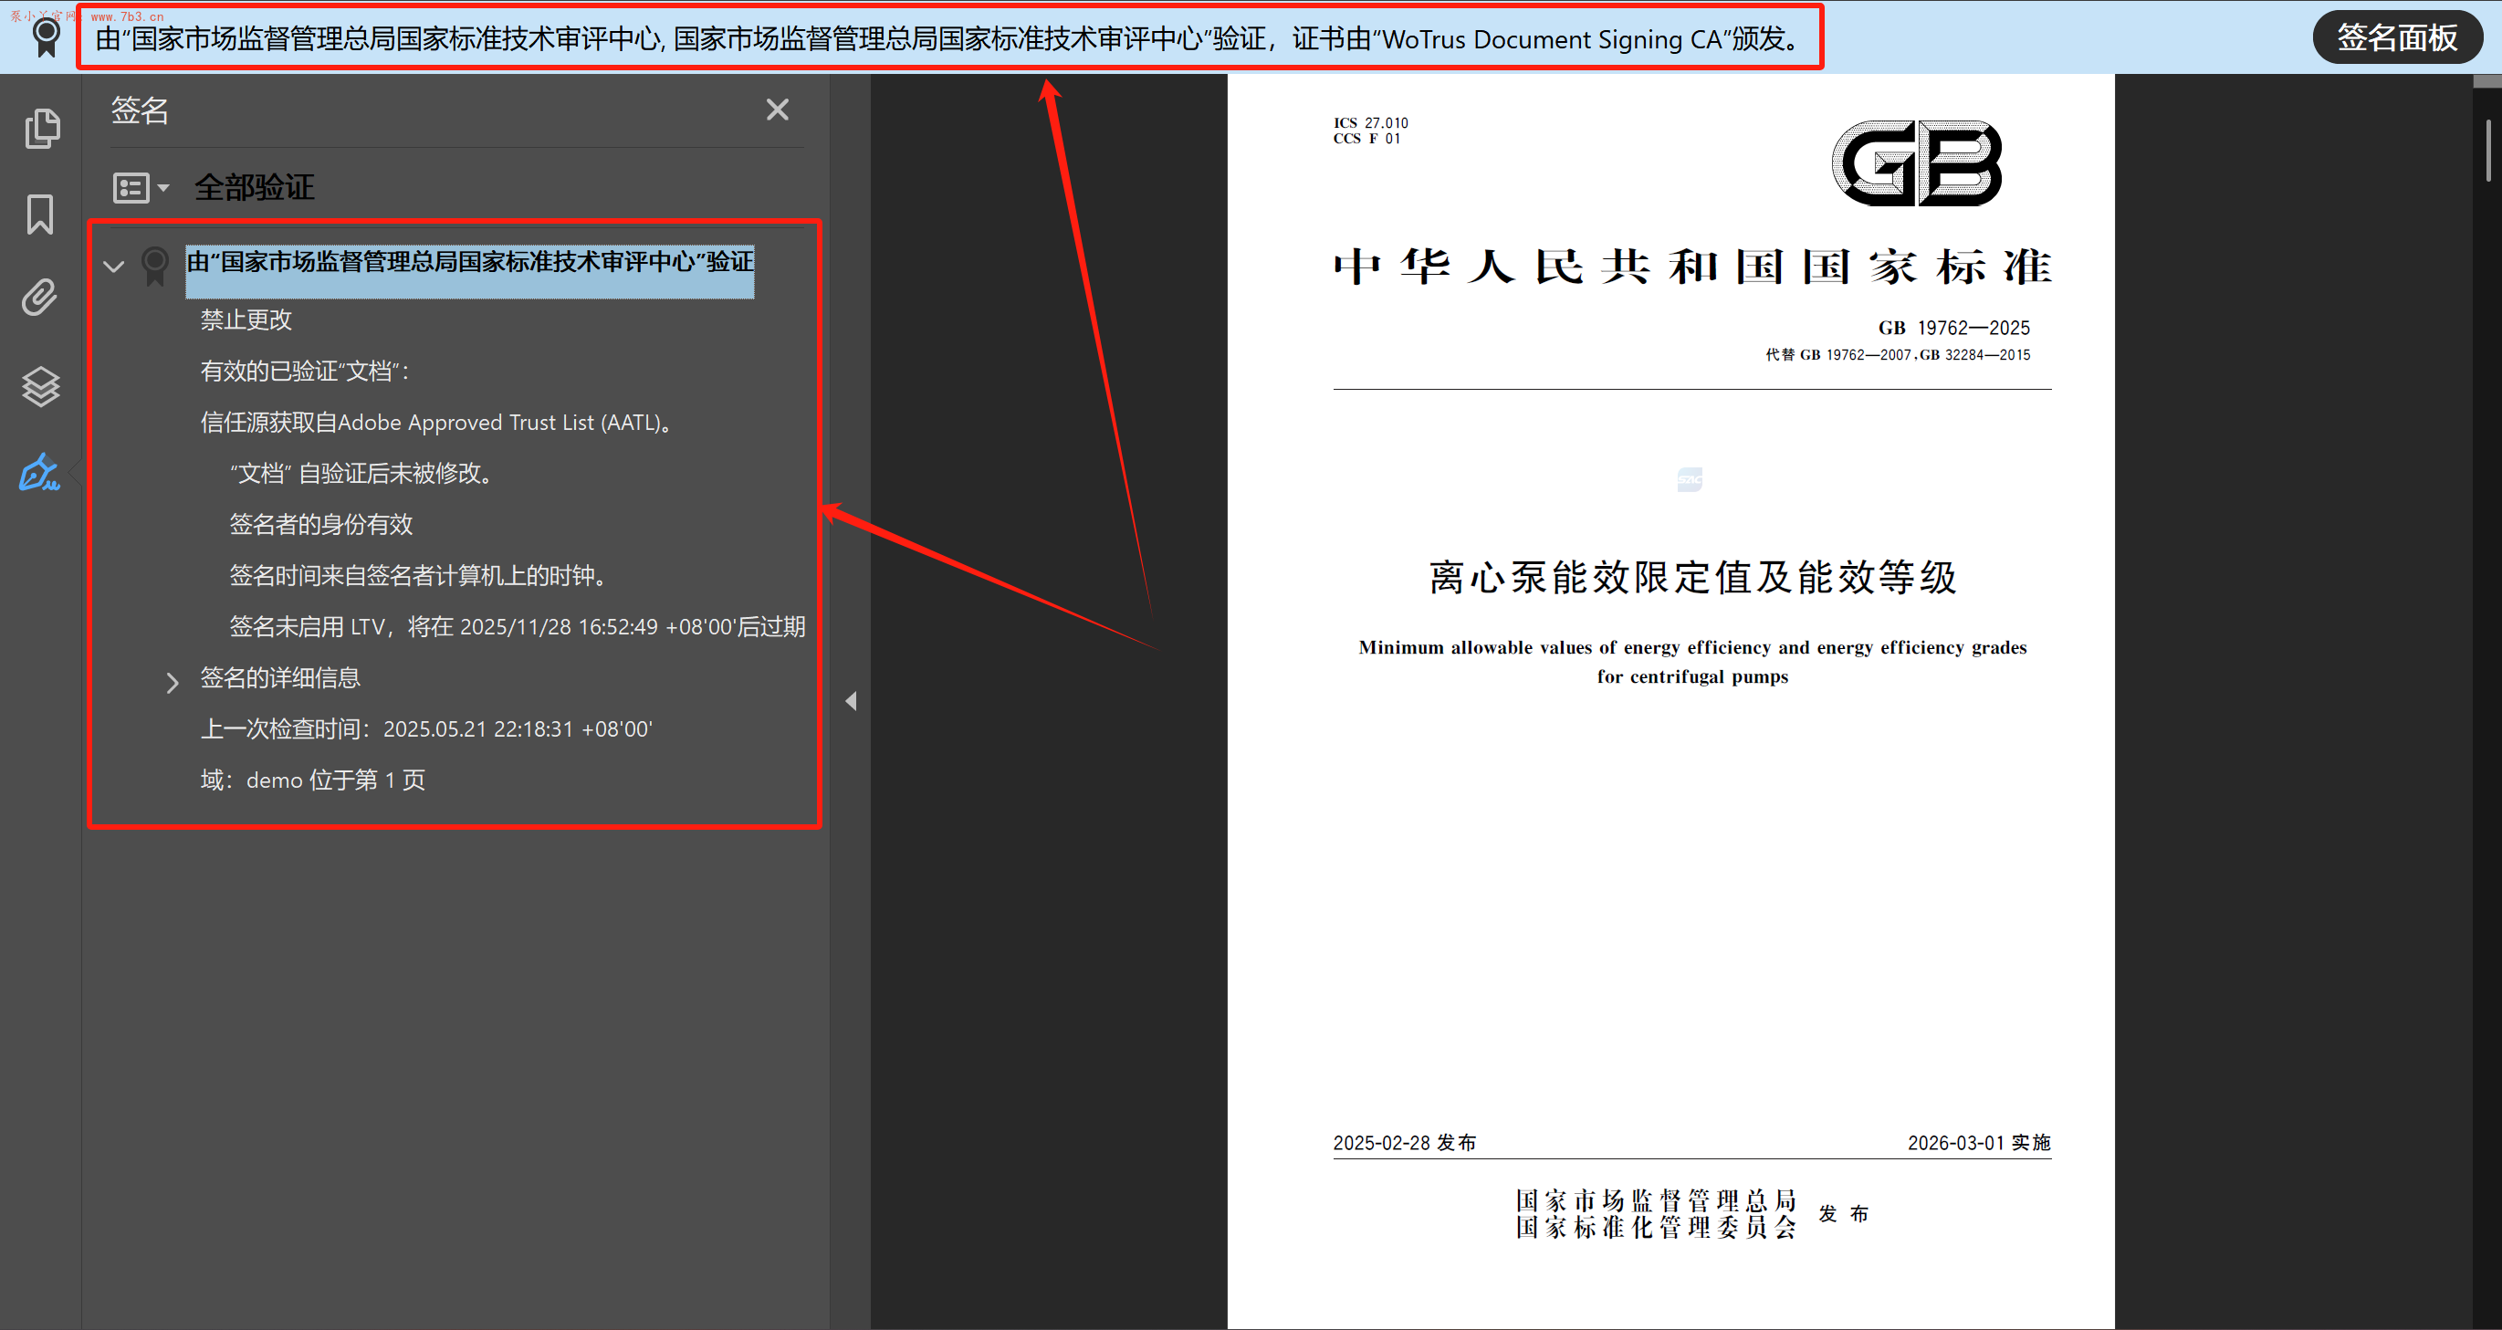
Task: Click the certification ribbon icon in top bar
Action: (46, 38)
